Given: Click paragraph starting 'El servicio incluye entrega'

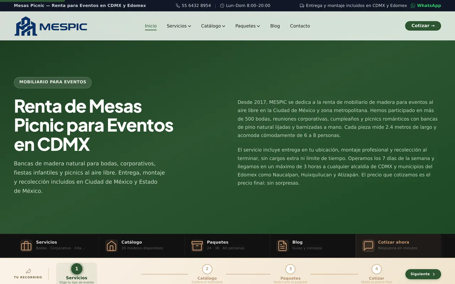Looking at the screenshot, I should [x=335, y=166].
